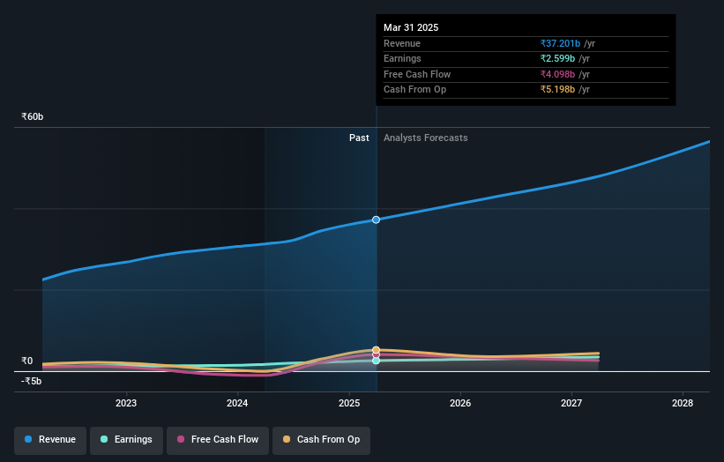Click the 2027 x-axis label
This screenshot has height=462, width=724.
click(x=571, y=404)
